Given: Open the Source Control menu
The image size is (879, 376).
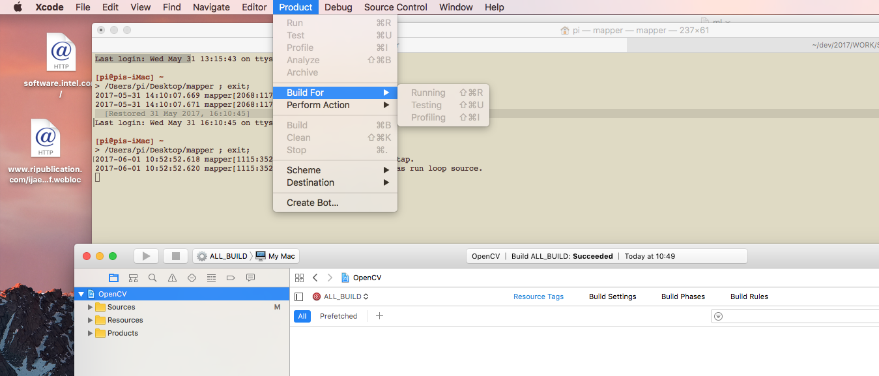Looking at the screenshot, I should tap(396, 7).
